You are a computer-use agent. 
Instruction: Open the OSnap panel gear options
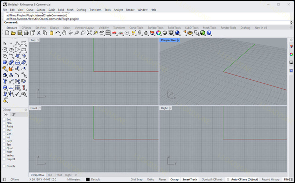point(26,110)
